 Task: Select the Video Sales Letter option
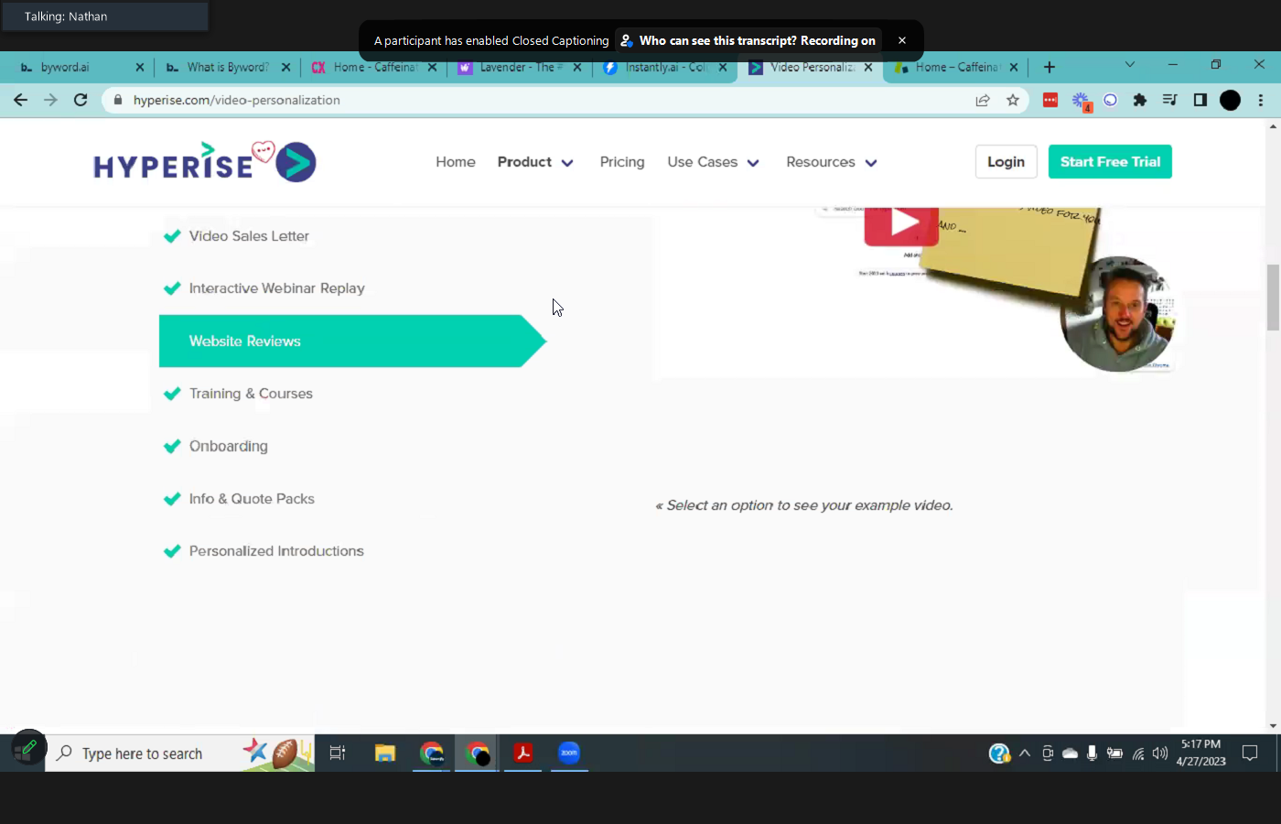click(249, 236)
